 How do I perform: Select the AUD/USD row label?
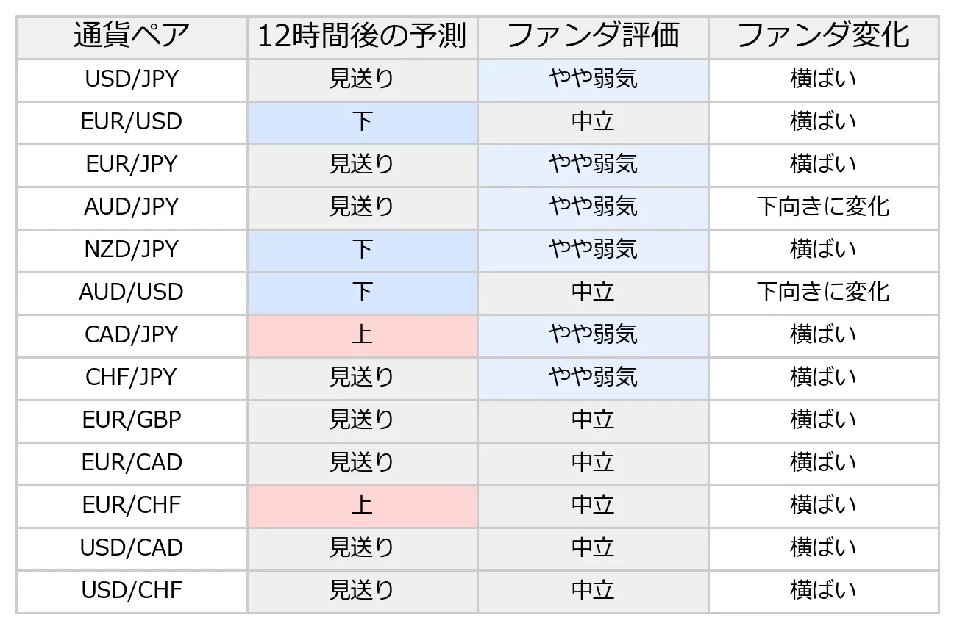(132, 292)
